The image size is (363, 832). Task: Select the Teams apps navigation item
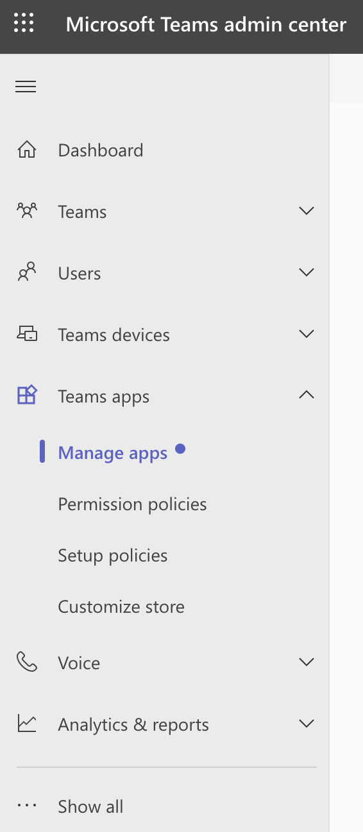click(103, 397)
